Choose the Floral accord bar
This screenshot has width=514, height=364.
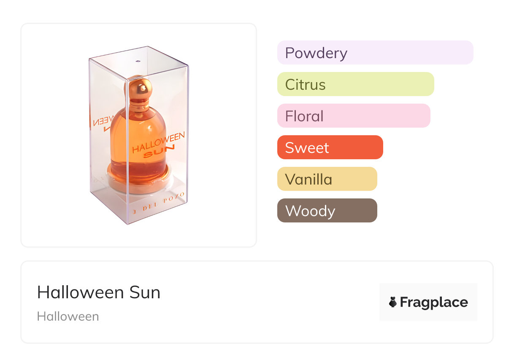coord(353,116)
